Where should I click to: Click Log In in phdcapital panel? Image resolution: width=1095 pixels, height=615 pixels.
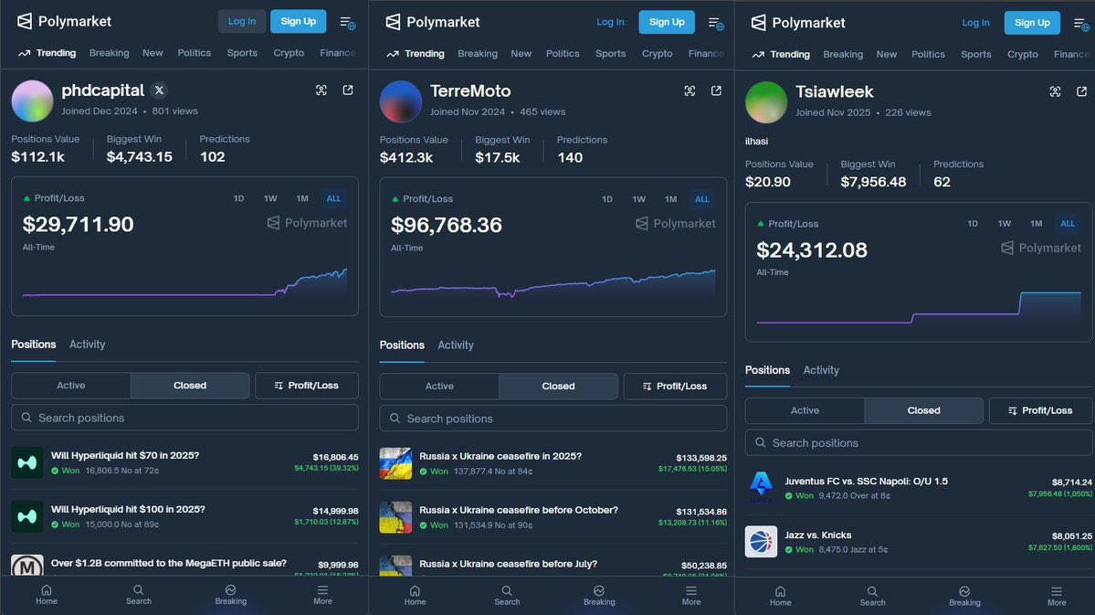tap(242, 22)
